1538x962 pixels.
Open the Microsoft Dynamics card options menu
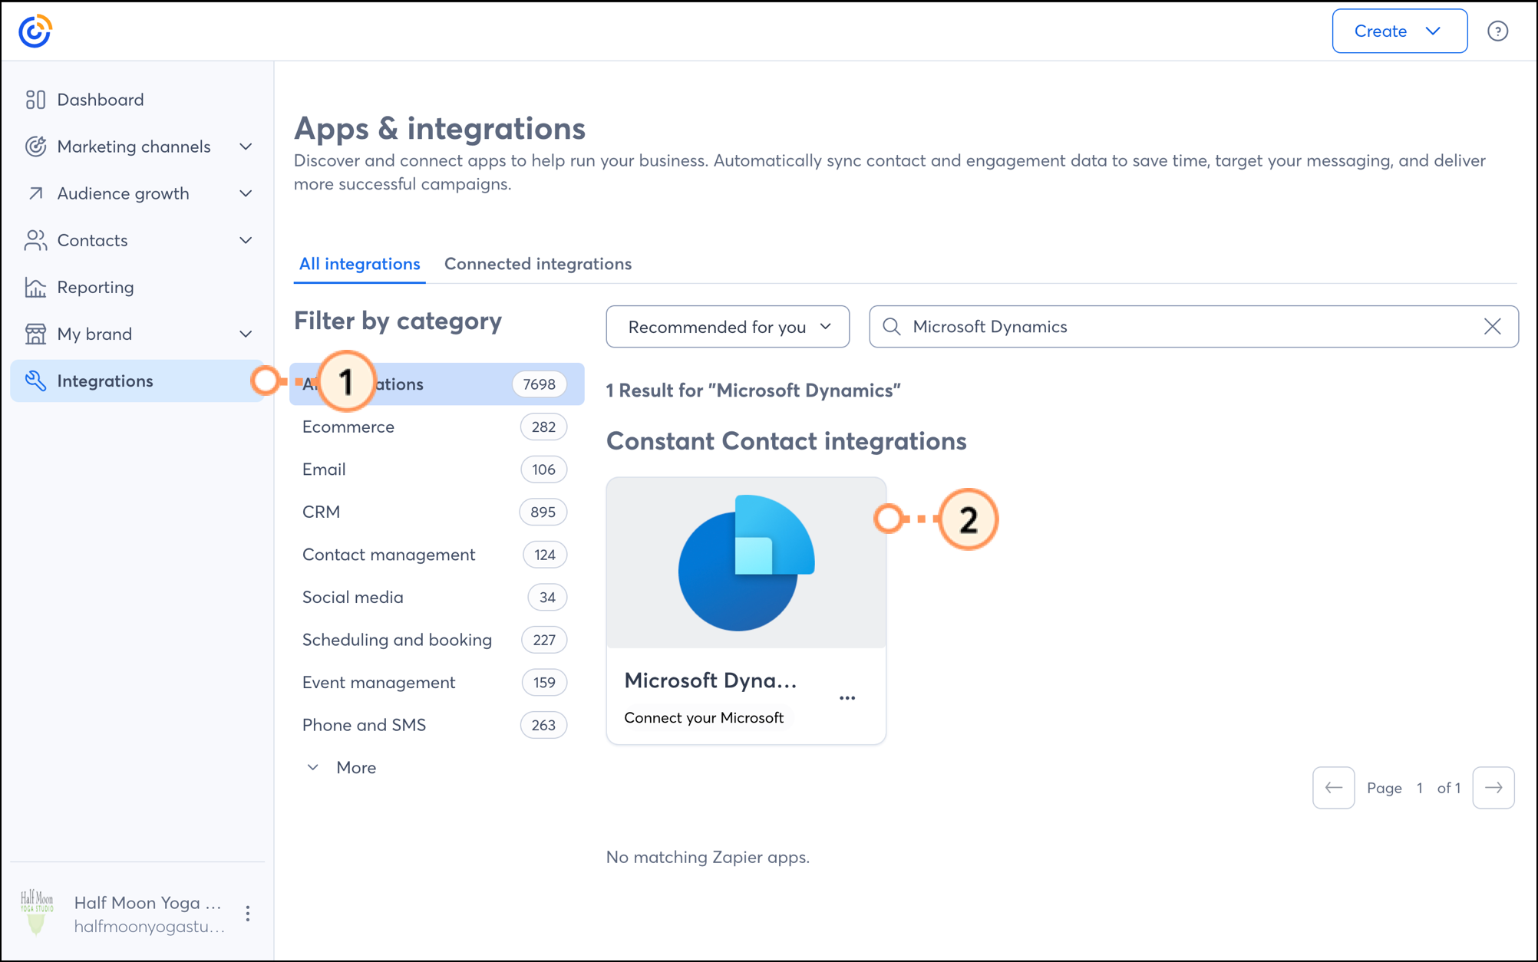(x=847, y=698)
